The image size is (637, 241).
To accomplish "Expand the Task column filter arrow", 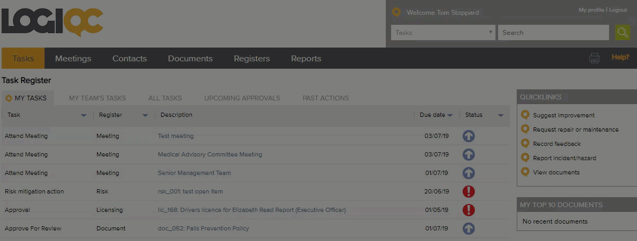I will coord(84,115).
